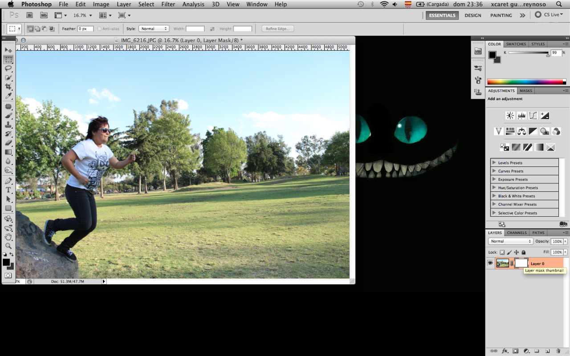Image resolution: width=570 pixels, height=356 pixels.
Task: Select the Horizontal Type tool
Action: click(8, 190)
